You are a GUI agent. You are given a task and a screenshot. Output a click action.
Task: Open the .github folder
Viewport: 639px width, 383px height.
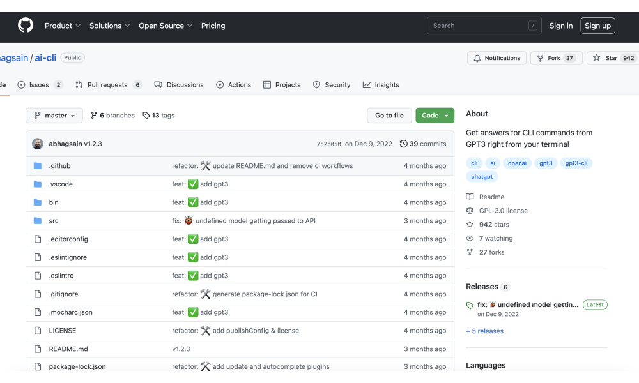click(60, 166)
